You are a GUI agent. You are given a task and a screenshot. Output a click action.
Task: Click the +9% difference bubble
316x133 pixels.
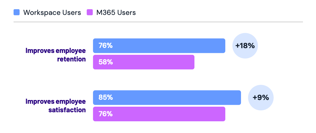click(261, 98)
